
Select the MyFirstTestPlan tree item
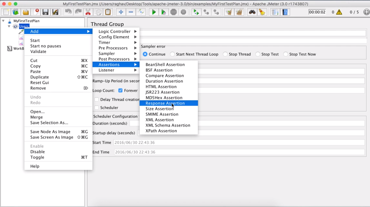(26, 21)
